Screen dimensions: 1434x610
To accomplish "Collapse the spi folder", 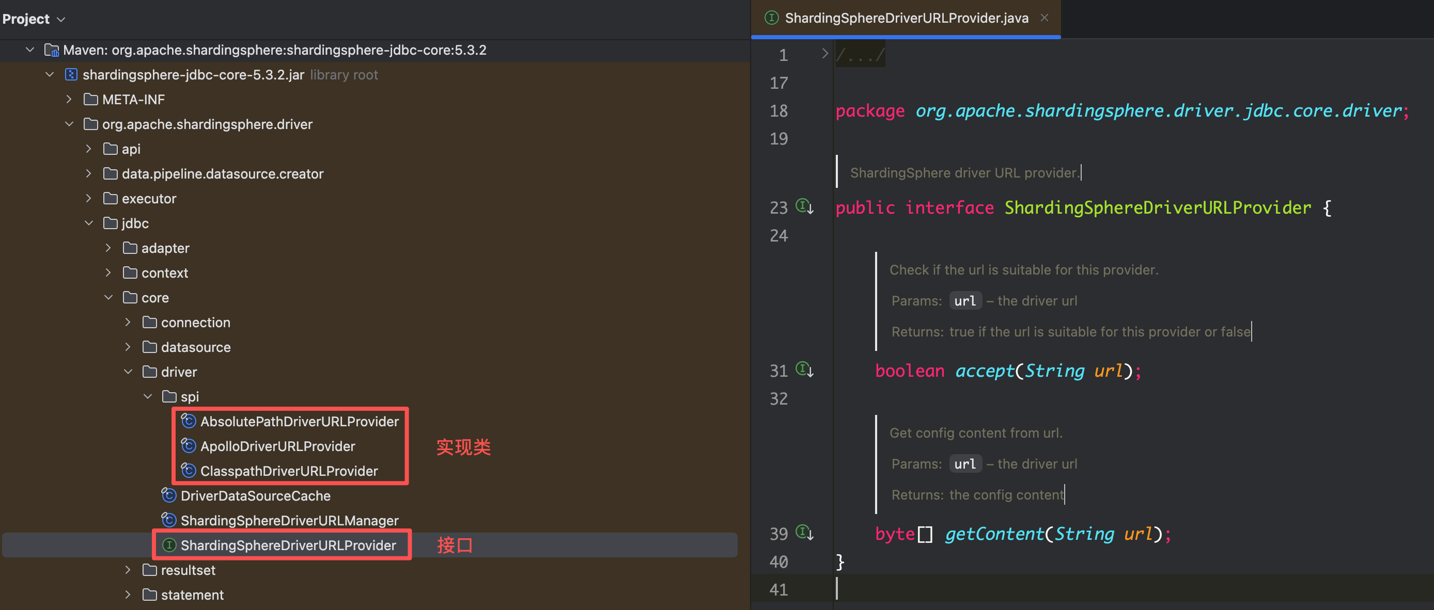I will click(148, 396).
